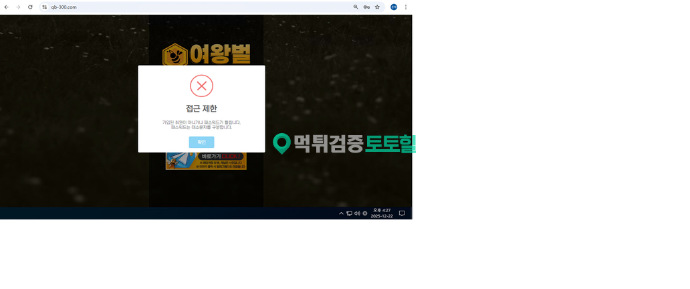Screen dimensions: 690x289
Task: Open the network status tray icon
Action: [349, 213]
